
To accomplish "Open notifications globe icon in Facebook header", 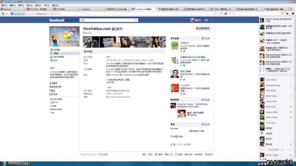I will tap(76, 20).
